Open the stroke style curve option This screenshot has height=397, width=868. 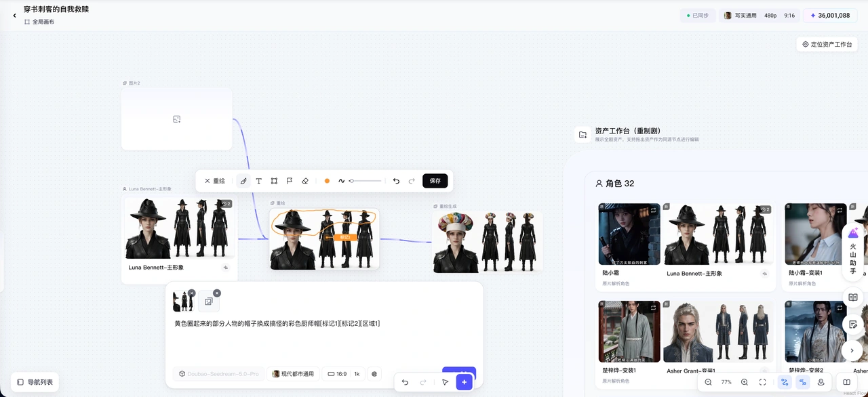(x=341, y=181)
